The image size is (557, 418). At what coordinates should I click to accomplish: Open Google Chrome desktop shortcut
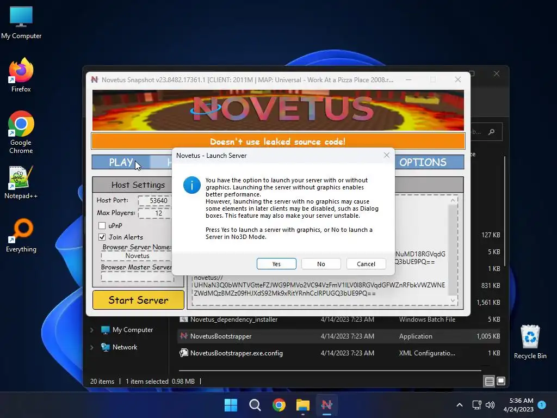tap(21, 132)
